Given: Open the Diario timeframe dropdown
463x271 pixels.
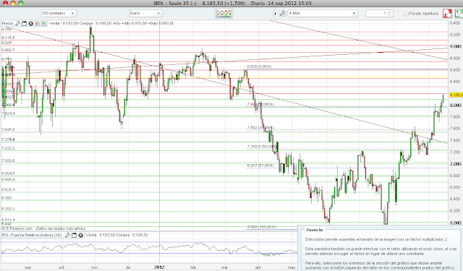Looking at the screenshot, I should click(145, 13).
